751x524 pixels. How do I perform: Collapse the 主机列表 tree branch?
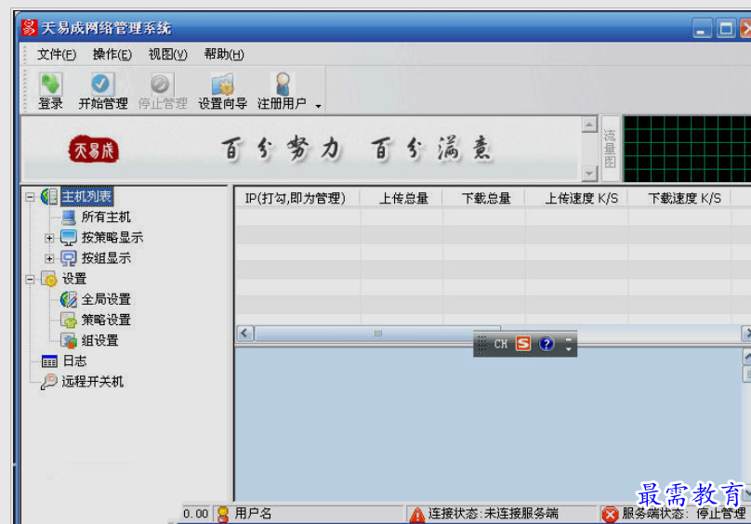click(x=30, y=197)
